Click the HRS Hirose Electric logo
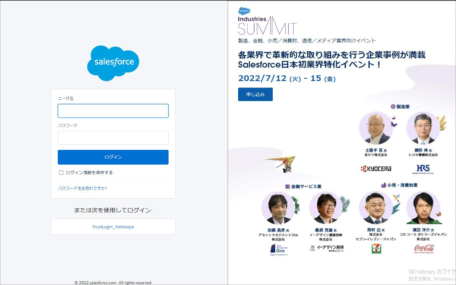The width and height of the screenshot is (456, 285). (x=423, y=169)
